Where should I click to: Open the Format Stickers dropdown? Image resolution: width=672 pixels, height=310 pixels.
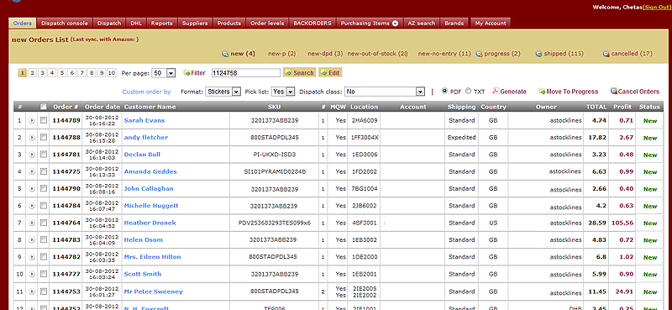click(223, 92)
